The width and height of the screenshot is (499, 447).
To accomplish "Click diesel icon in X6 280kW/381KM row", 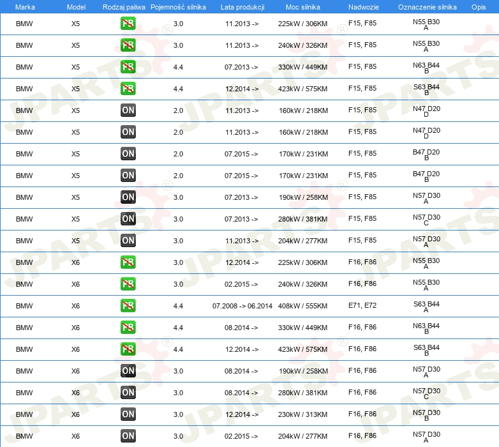I will tap(128, 393).
